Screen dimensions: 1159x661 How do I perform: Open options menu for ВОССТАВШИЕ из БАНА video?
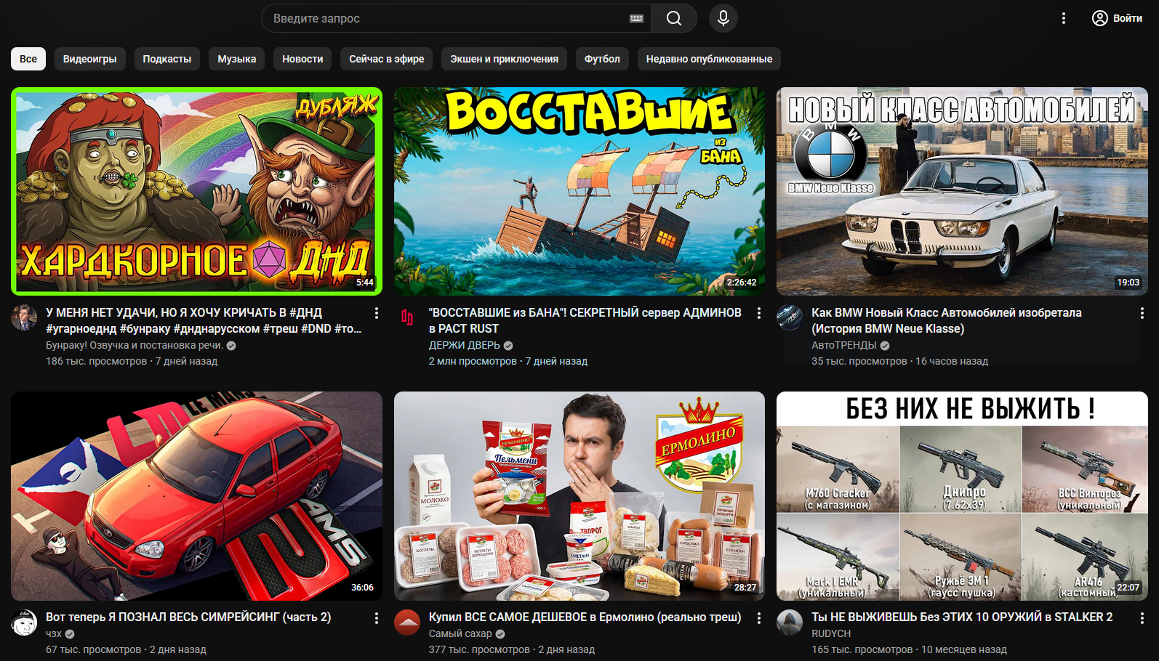[759, 313]
